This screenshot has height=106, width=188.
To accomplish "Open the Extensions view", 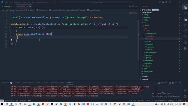I will (185, 31).
